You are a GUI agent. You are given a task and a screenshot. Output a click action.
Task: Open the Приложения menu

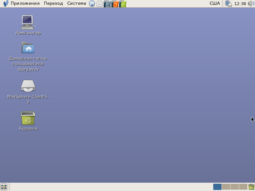(25, 4)
